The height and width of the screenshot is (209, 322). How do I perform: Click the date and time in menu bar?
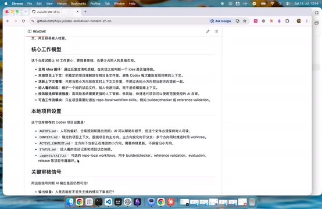[x=306, y=3]
